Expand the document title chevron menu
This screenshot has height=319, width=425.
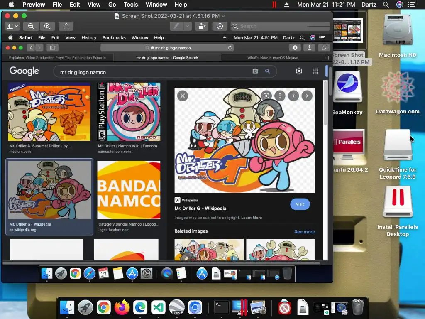click(223, 16)
